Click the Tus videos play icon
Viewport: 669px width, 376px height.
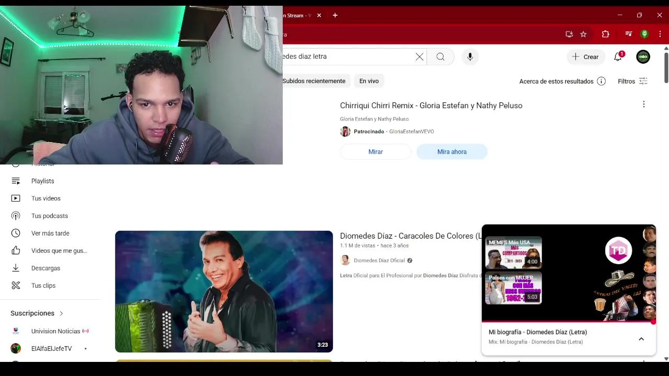16,198
